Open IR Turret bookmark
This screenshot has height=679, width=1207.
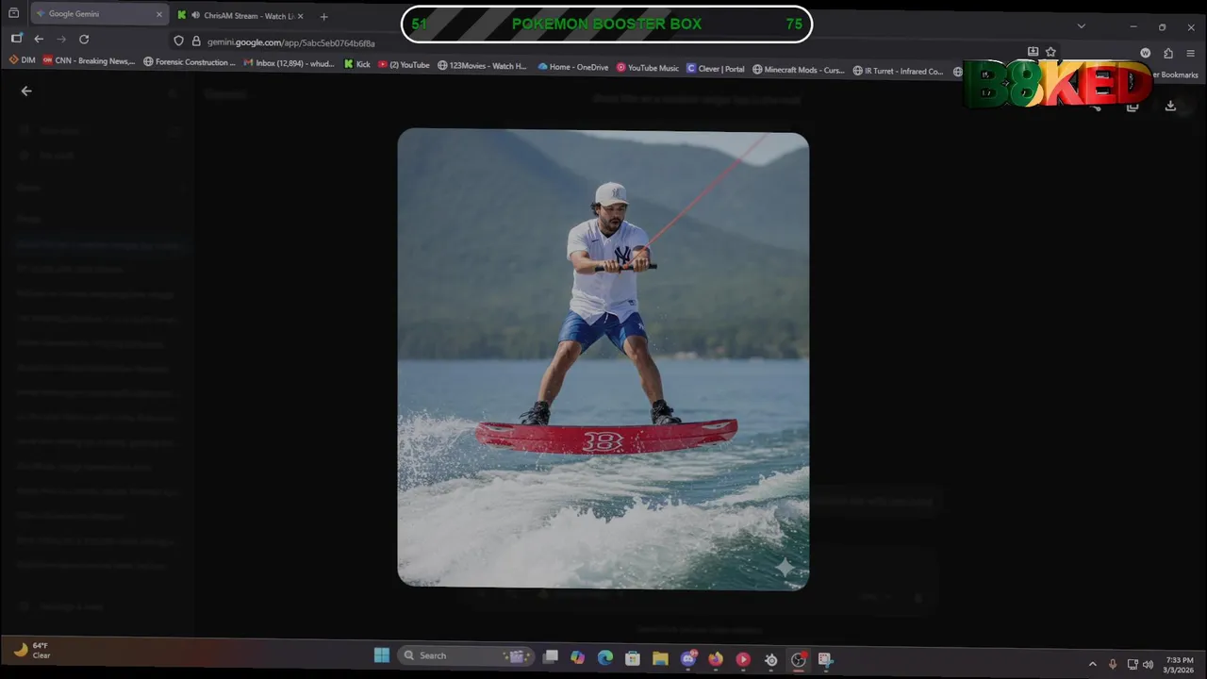click(898, 71)
